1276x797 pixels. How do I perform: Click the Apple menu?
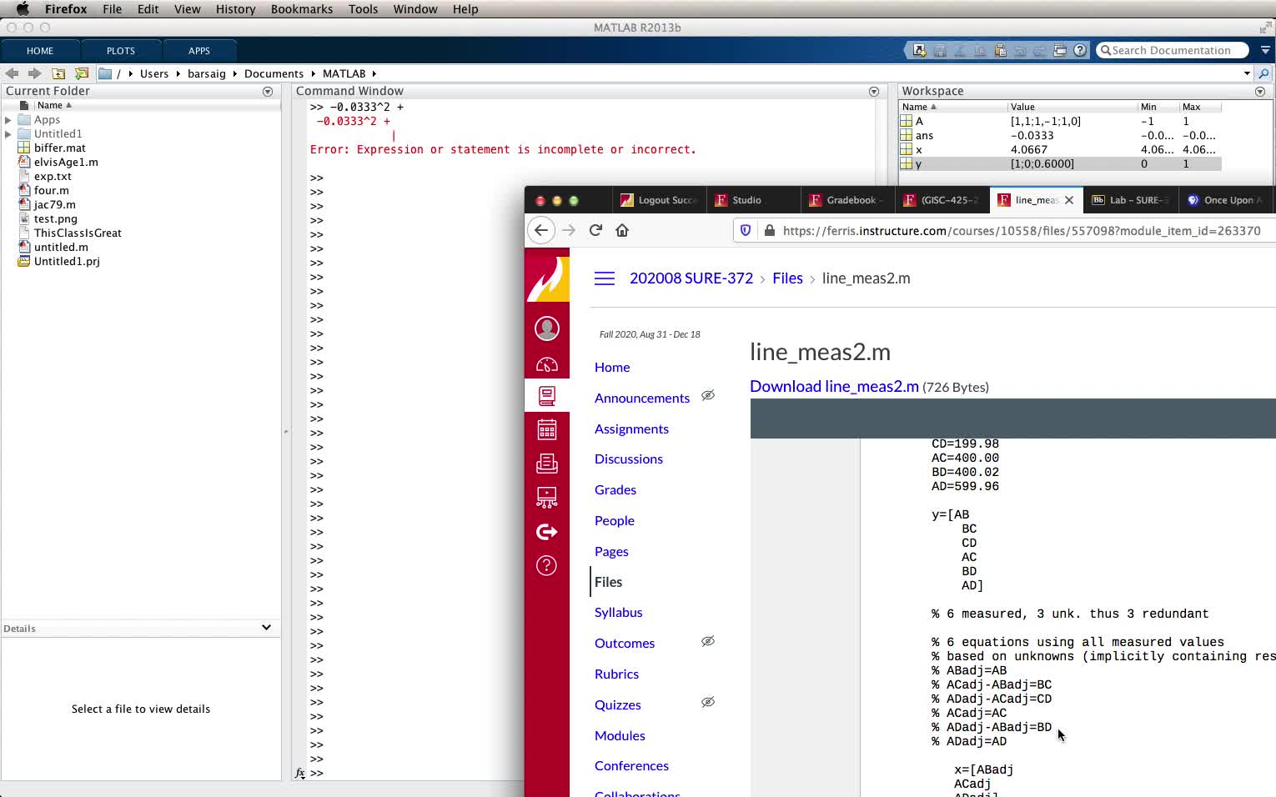[x=23, y=9]
